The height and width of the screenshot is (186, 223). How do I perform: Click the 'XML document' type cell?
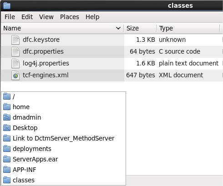coord(181,75)
